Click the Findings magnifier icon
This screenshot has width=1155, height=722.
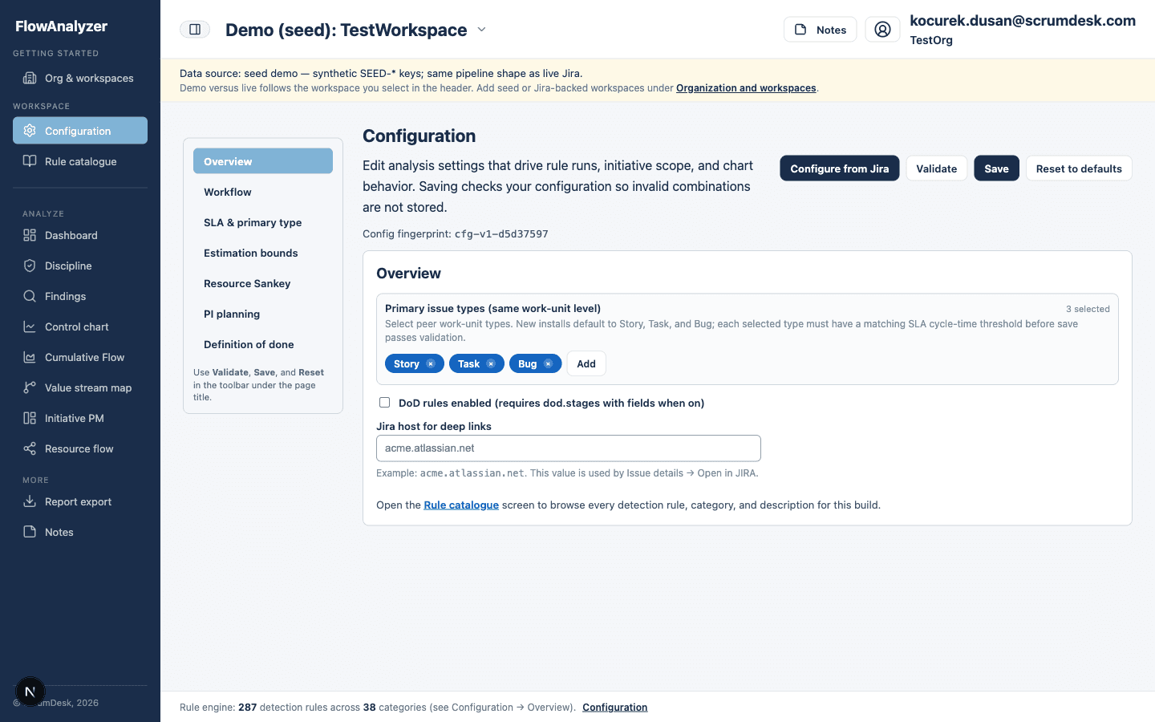(x=30, y=296)
